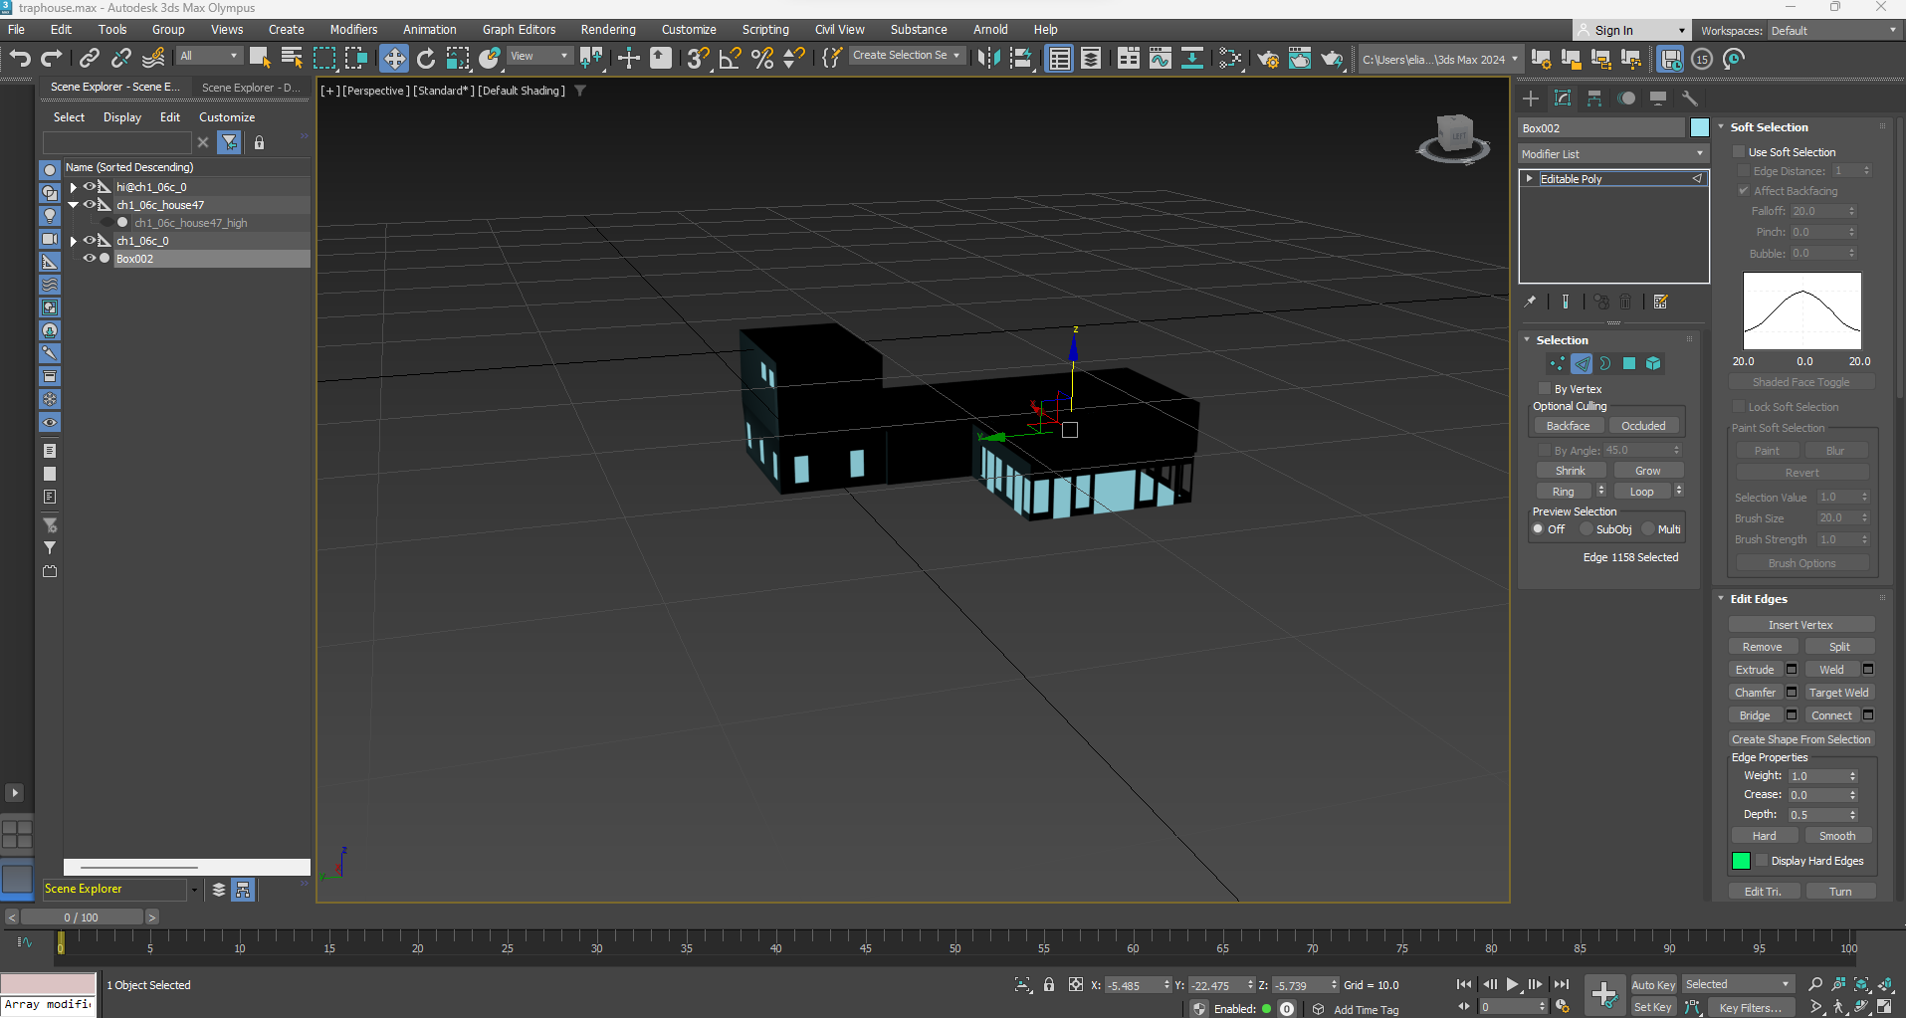The height and width of the screenshot is (1018, 1906).
Task: Toggle the Auto Key animation button
Action: point(1652,983)
